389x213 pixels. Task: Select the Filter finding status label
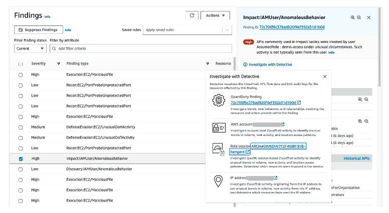tap(30, 40)
